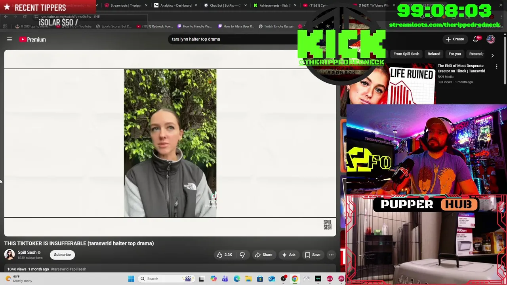Open How to Handle Vie... bookmark
Viewport: 507px width, 285px height.
pyautogui.click(x=194, y=27)
